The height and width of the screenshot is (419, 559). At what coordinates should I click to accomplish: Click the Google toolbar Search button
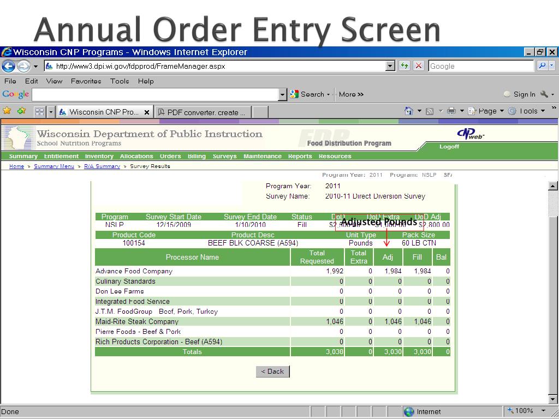tap(310, 94)
